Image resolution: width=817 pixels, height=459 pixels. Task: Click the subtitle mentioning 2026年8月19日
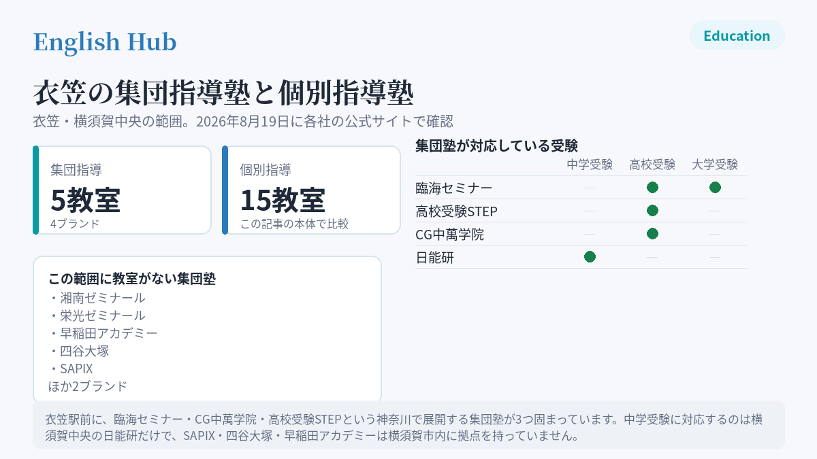coord(243,122)
